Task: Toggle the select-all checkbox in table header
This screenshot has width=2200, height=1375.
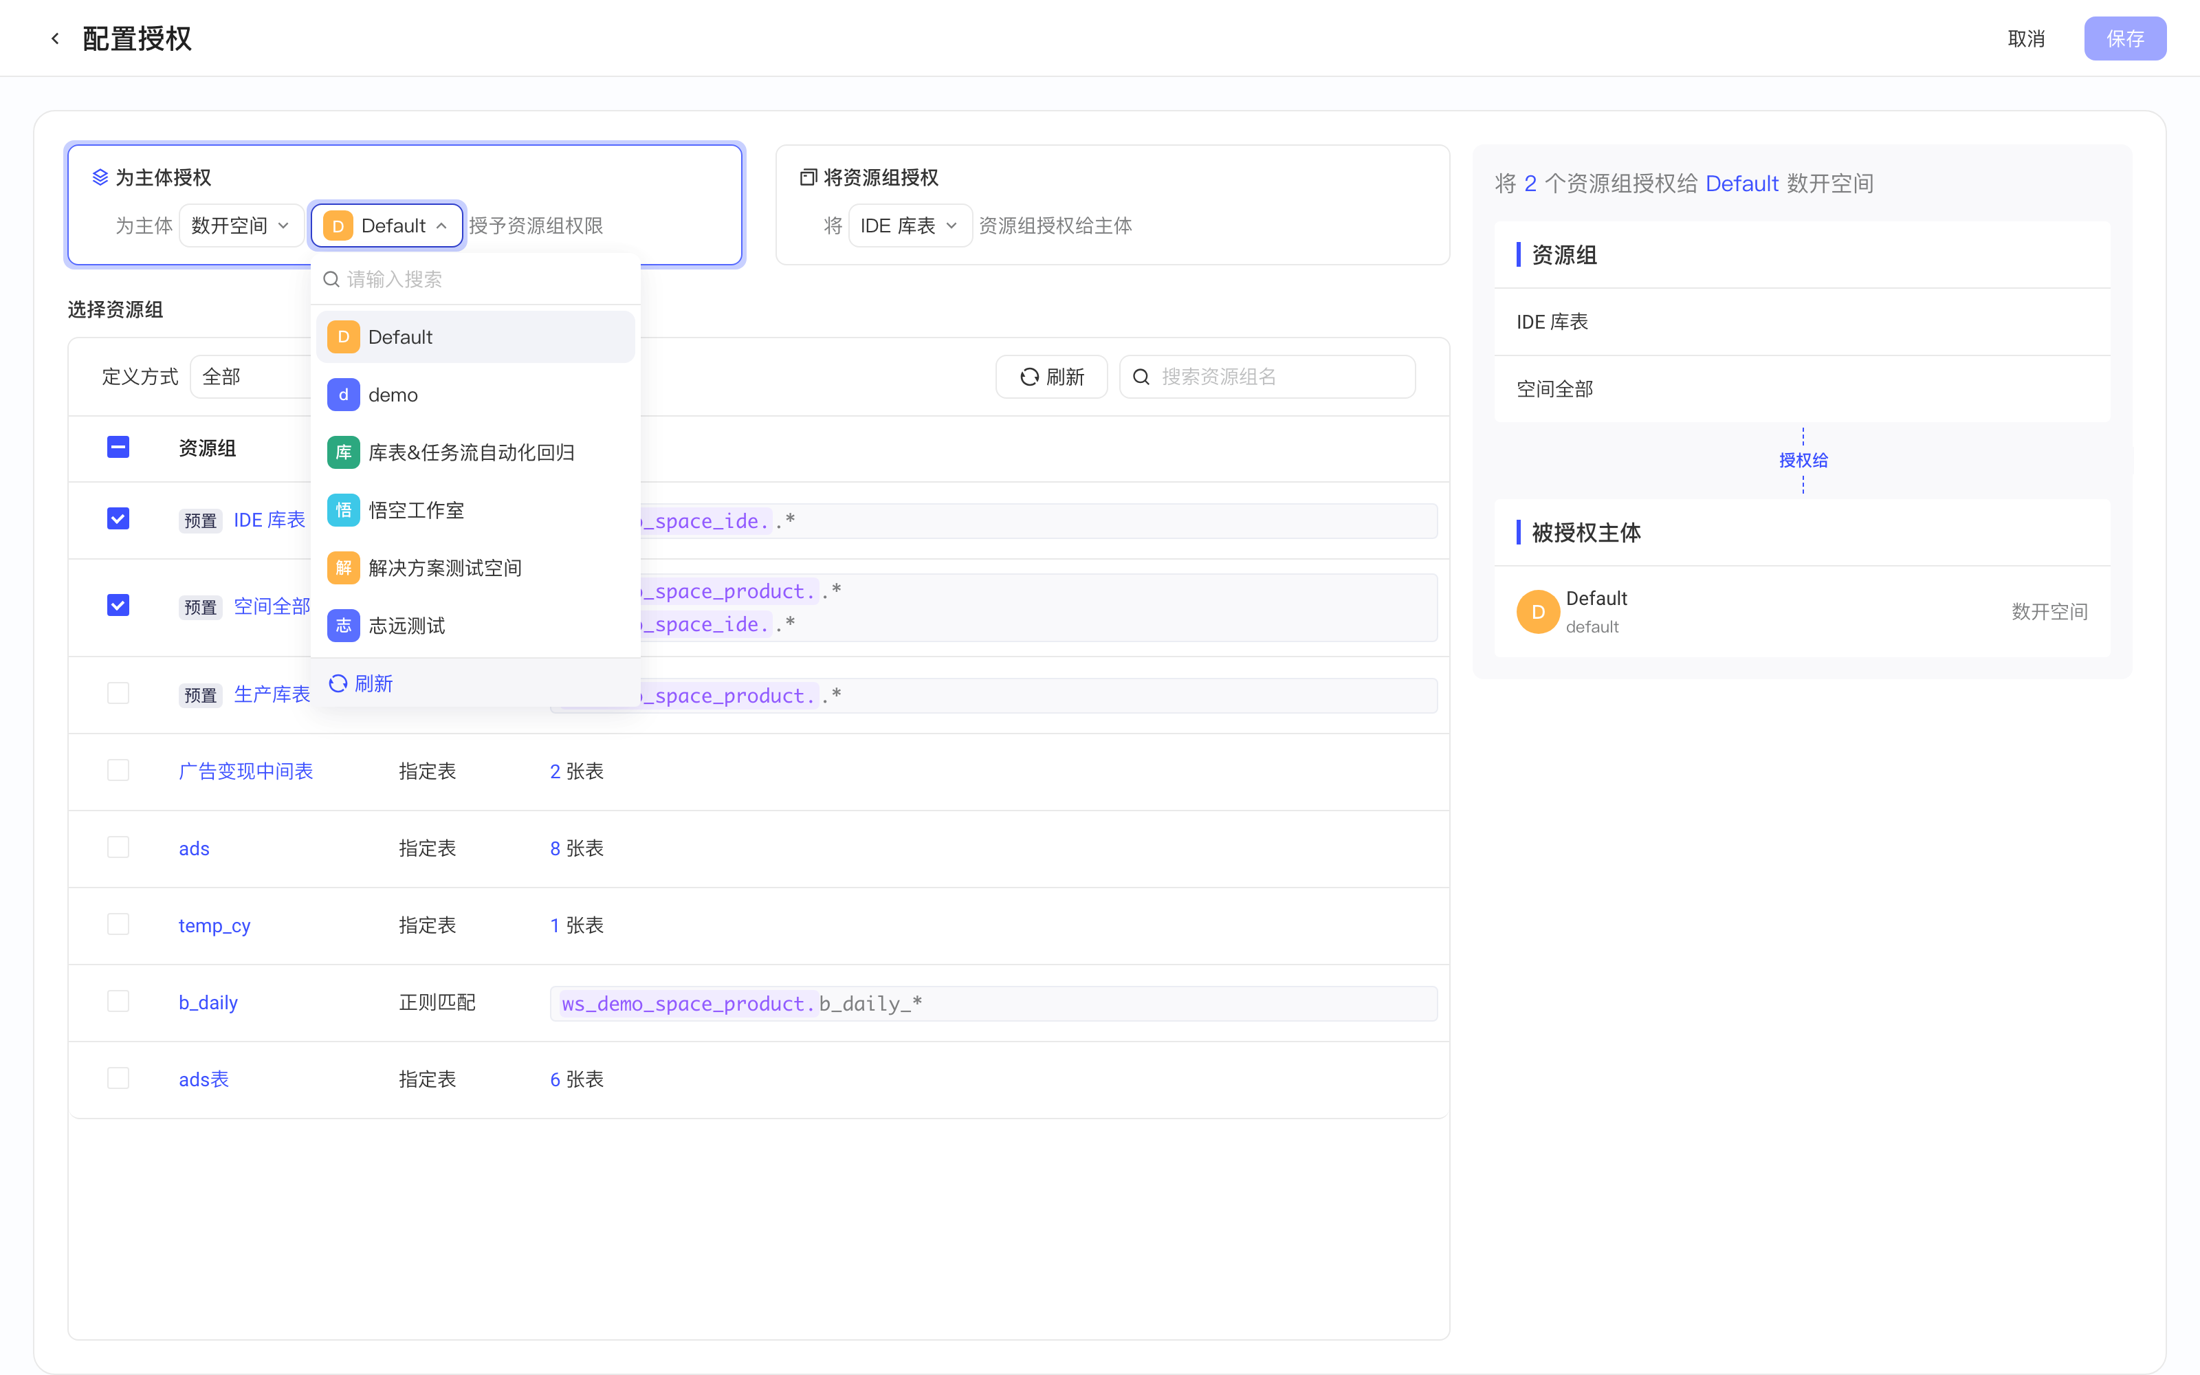Action: 118,446
